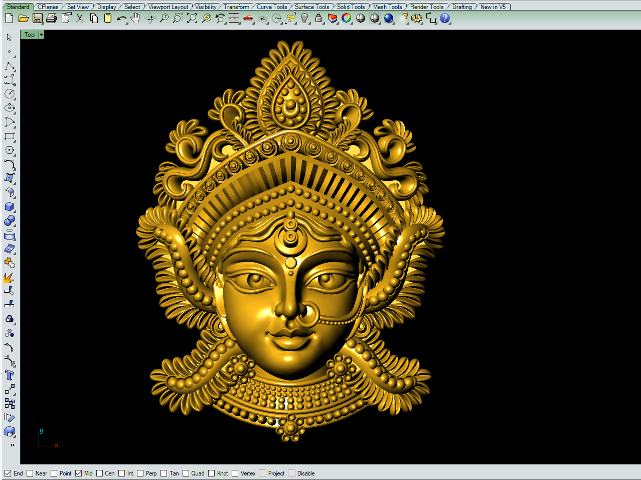Screen dimensions: 641x480
Task: Select the Text object tool
Action: pos(10,375)
